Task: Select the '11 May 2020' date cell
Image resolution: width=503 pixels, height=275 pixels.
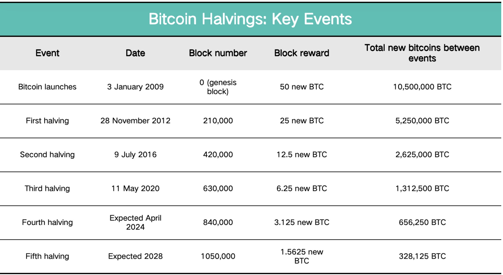Action: [x=135, y=188]
